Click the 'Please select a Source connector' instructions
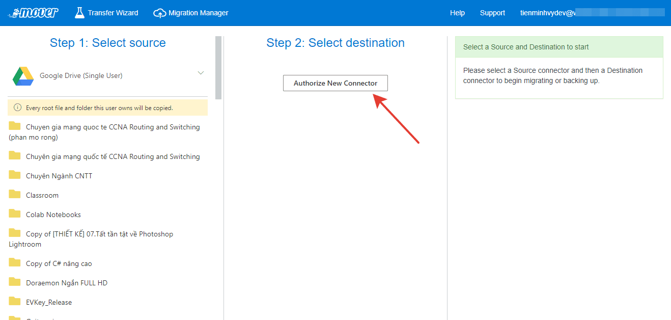 click(553, 75)
